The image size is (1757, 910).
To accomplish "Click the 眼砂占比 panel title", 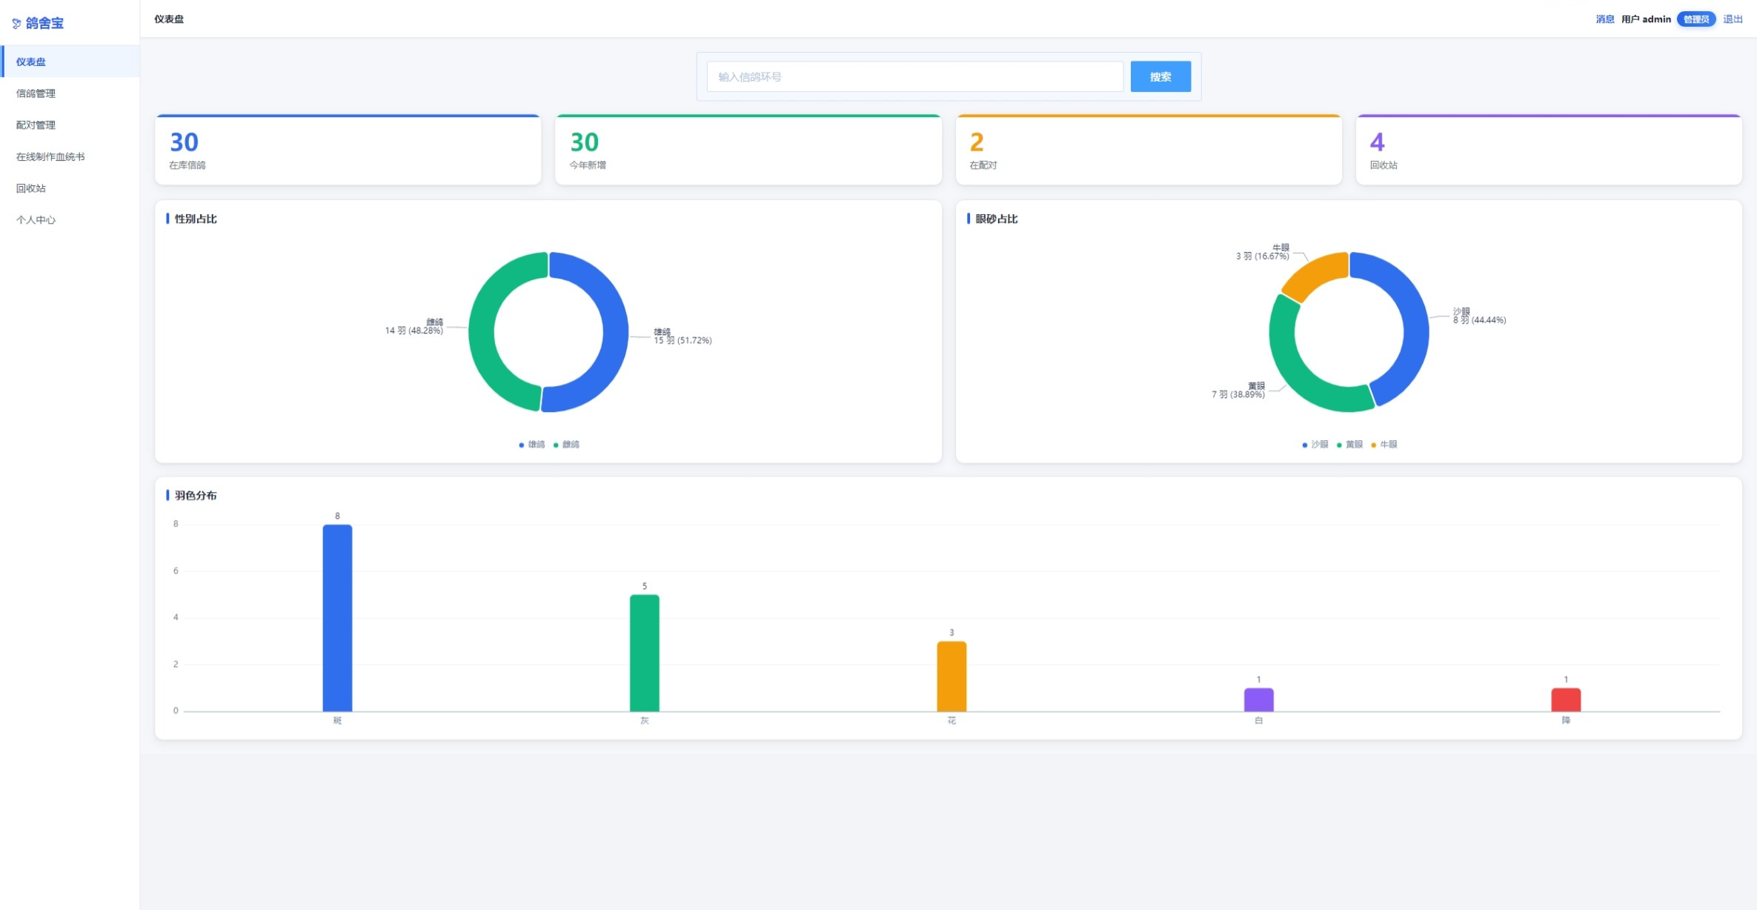I will (x=996, y=219).
